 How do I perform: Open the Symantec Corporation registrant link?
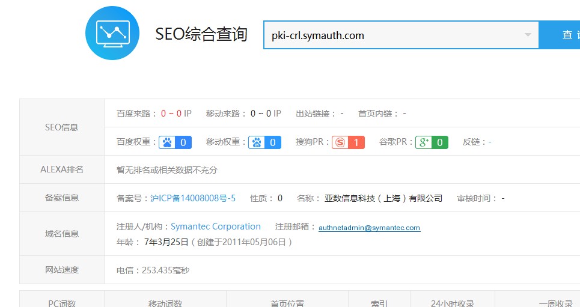point(216,226)
